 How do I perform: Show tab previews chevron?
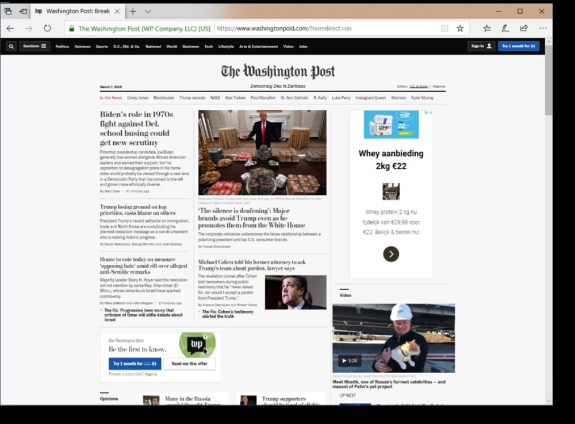click(148, 11)
